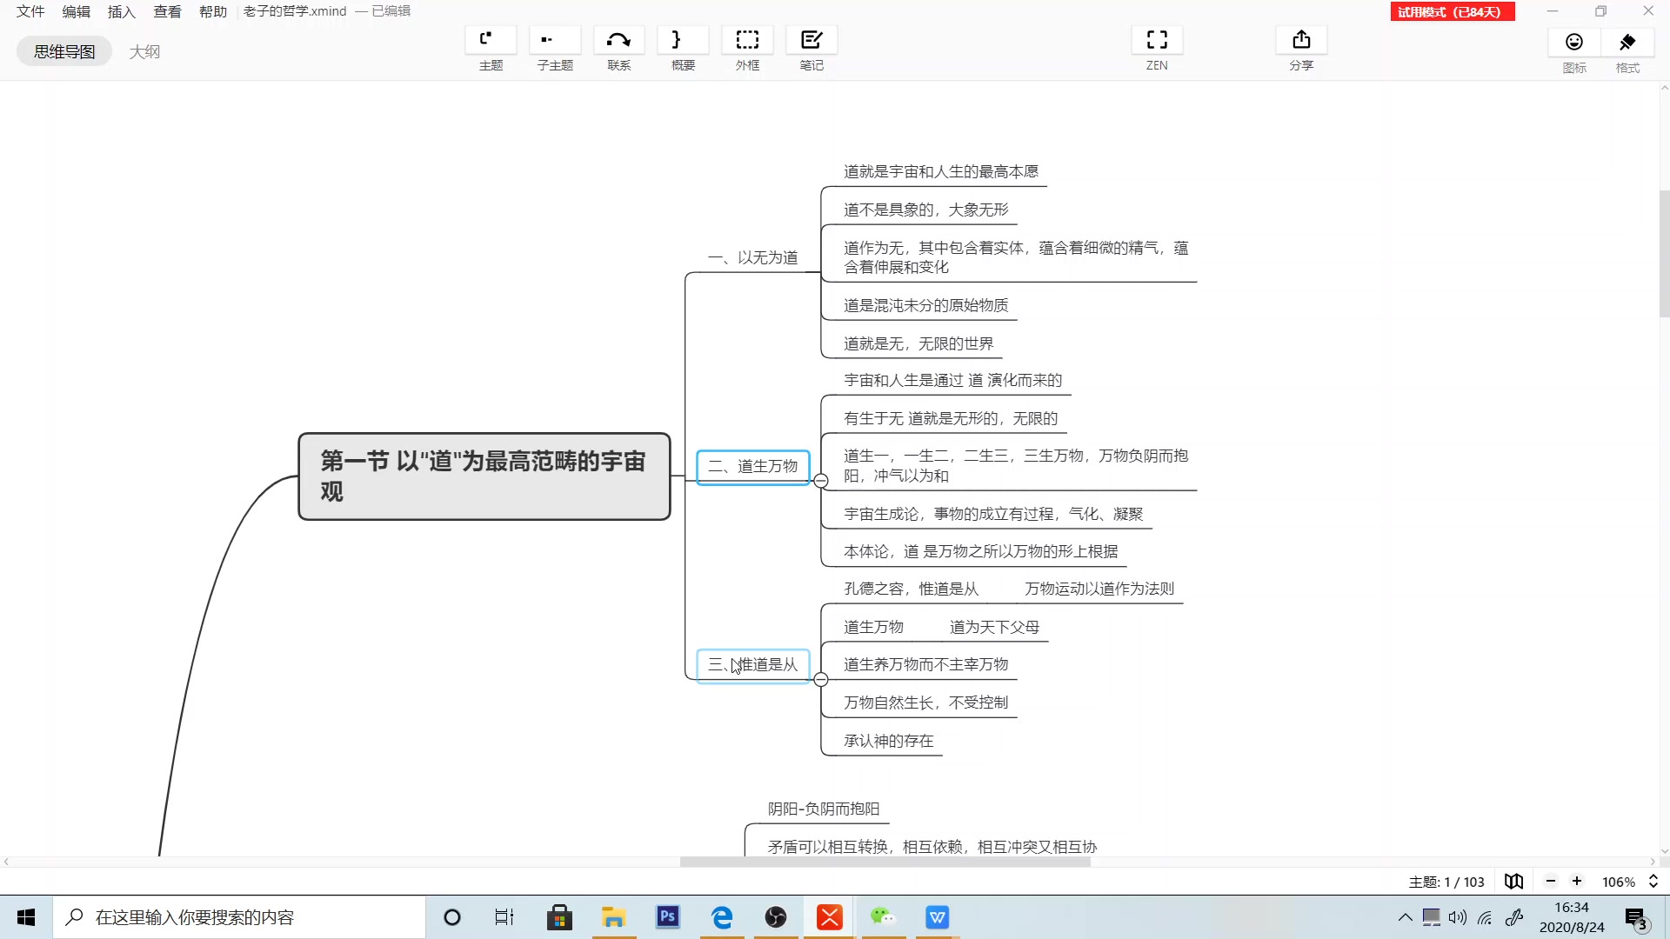Select topic 道生养万物而不主宰万物
The image size is (1670, 939).
(x=926, y=664)
